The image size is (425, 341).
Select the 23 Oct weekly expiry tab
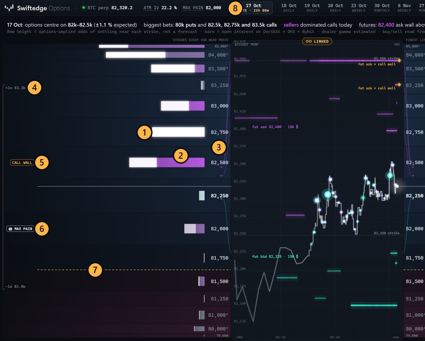[359, 8]
